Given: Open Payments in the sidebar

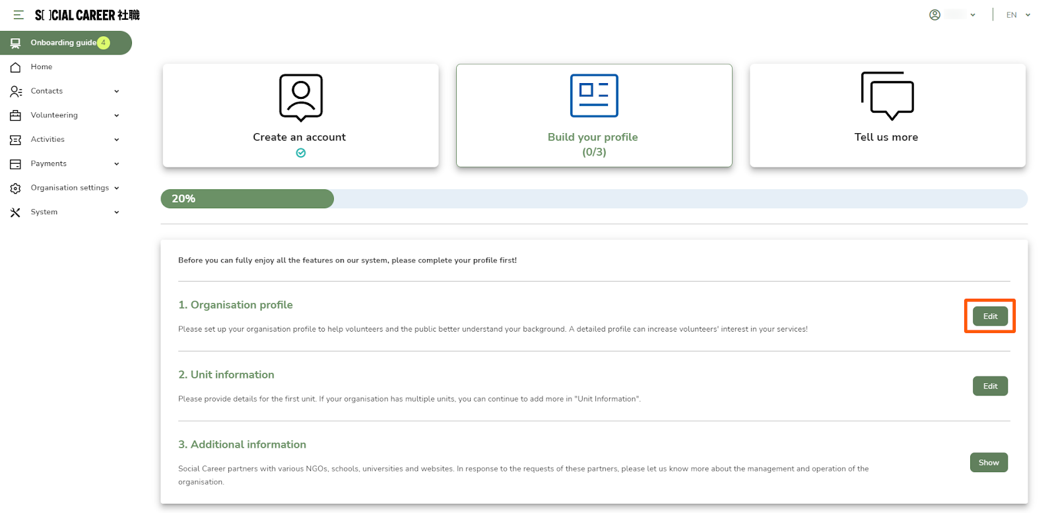Looking at the screenshot, I should (x=49, y=164).
